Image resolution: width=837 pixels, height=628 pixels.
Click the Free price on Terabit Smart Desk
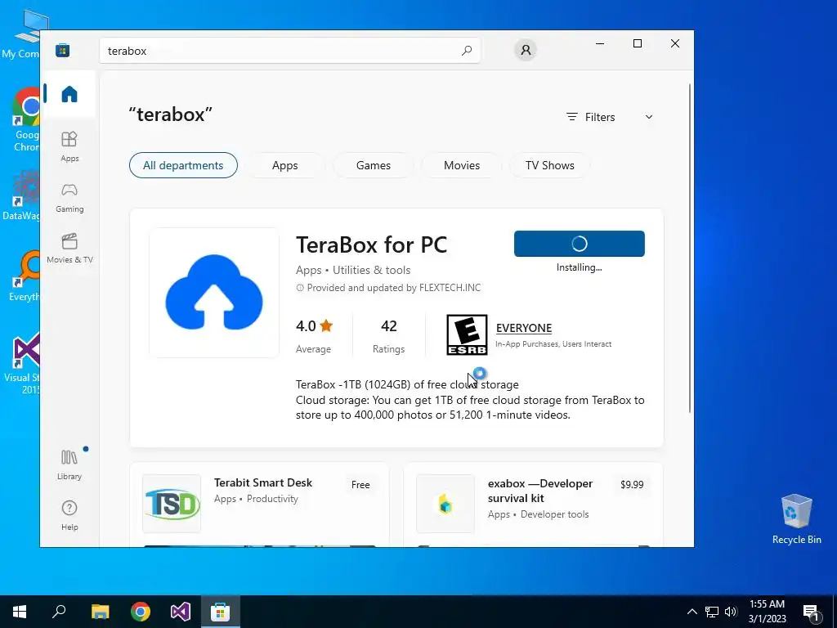[360, 485]
